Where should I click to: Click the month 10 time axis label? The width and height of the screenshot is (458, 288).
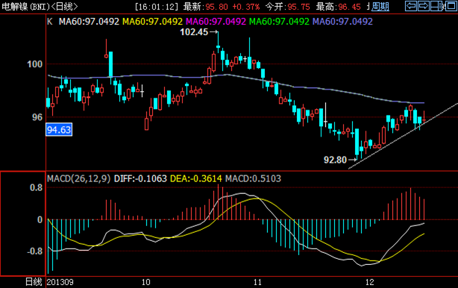(145, 282)
